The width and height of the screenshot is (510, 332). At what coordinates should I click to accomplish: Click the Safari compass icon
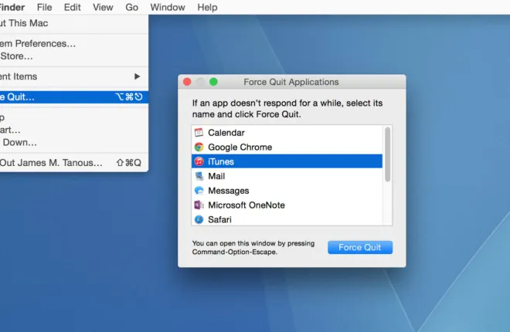click(x=199, y=219)
